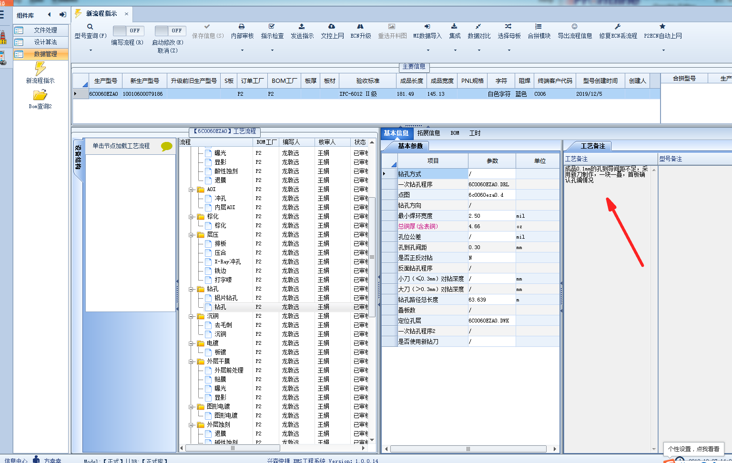732x463 pixels.
Task: Collapse the 电镀 tree node
Action: tap(191, 343)
